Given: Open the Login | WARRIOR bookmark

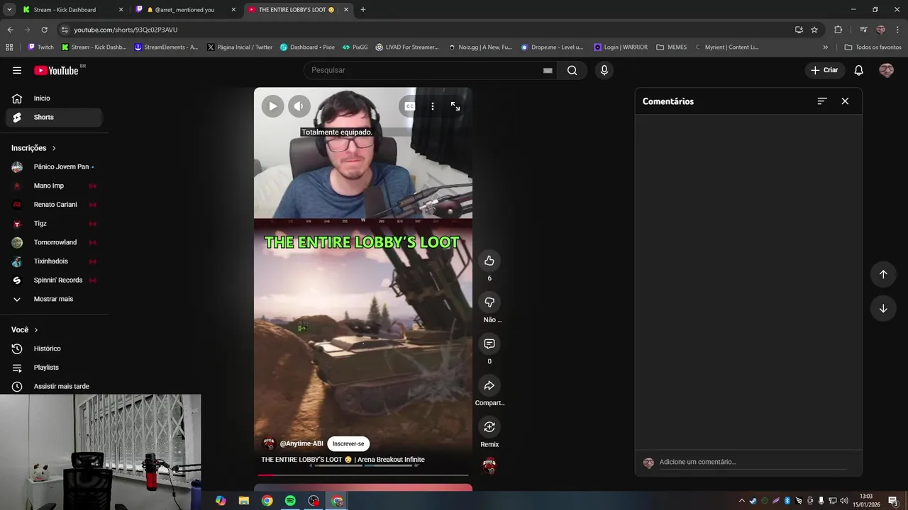Looking at the screenshot, I should (620, 47).
